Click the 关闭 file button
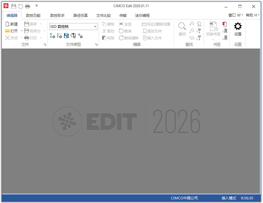 [11, 38]
